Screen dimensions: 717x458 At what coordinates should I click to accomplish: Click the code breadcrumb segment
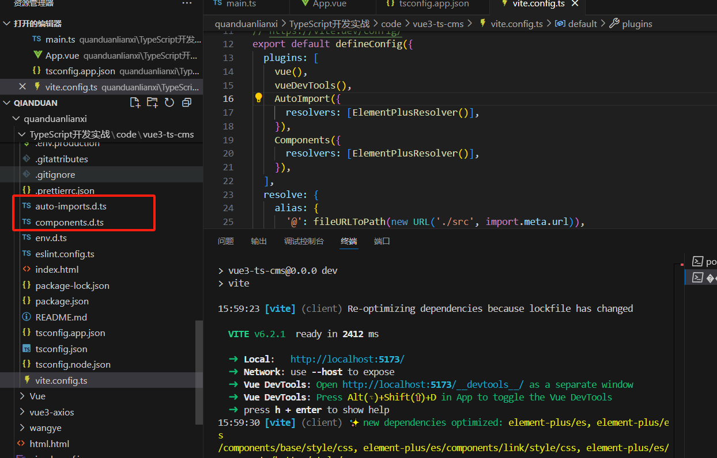[x=391, y=24]
